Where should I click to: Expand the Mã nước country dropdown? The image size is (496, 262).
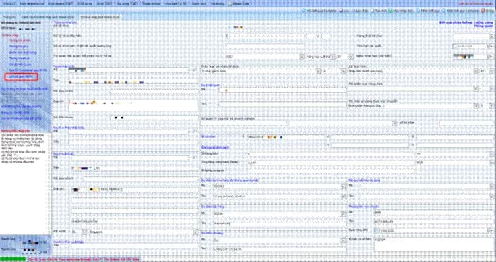[84, 232]
